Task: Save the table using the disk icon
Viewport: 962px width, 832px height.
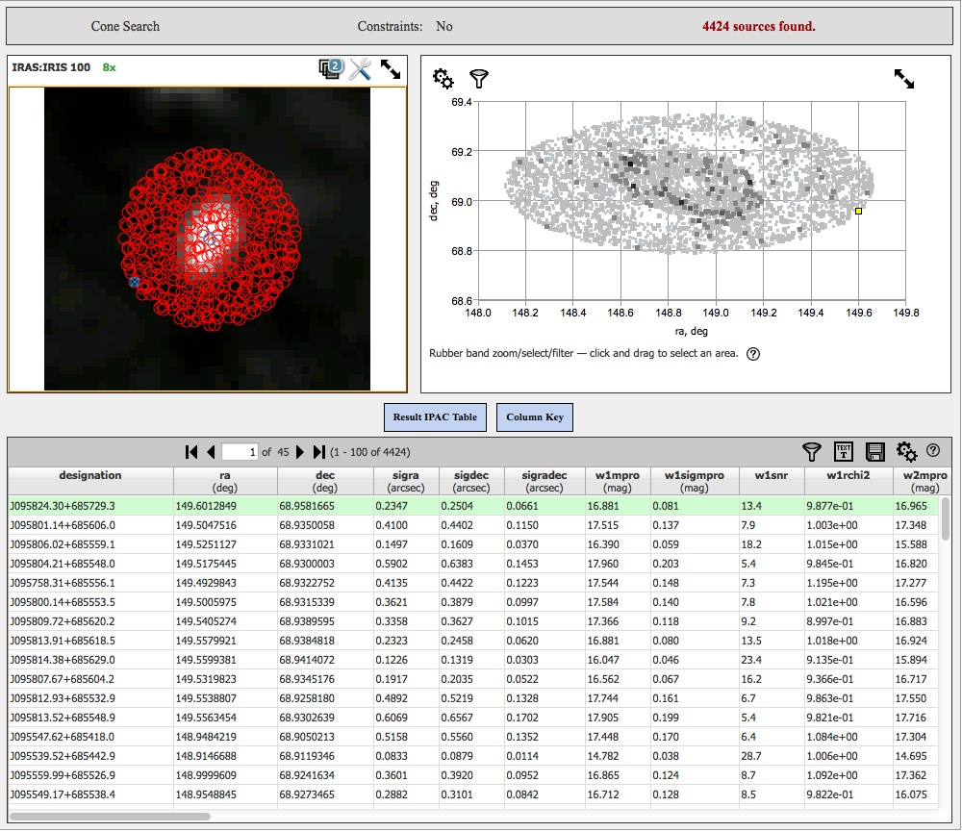Action: pyautogui.click(x=874, y=451)
